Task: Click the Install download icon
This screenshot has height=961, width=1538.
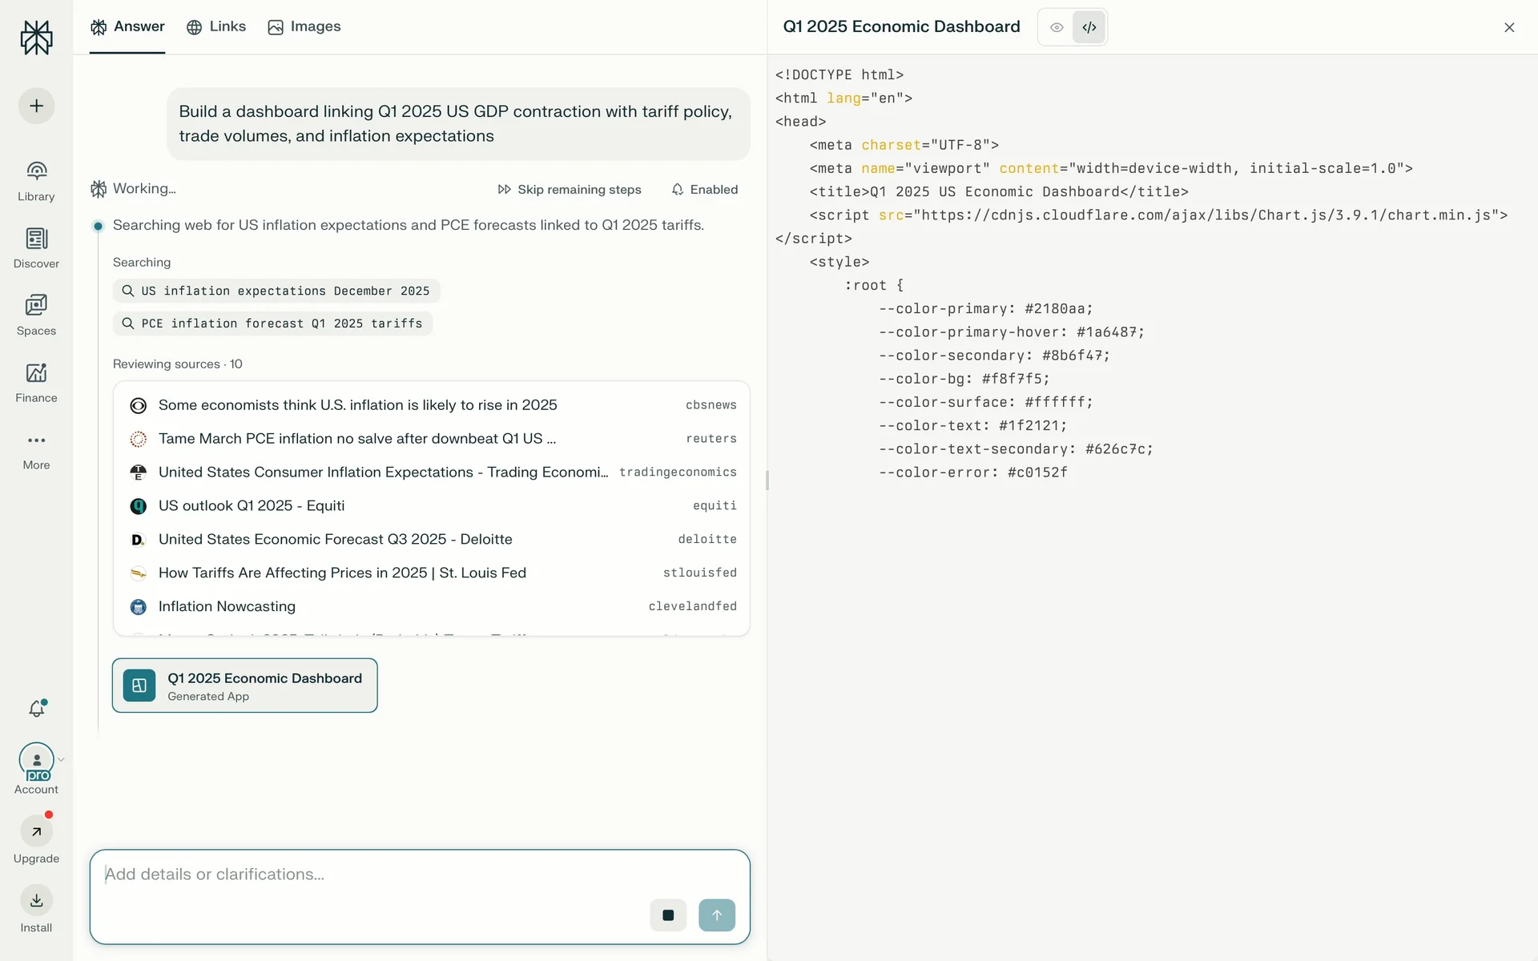Action: pyautogui.click(x=36, y=900)
